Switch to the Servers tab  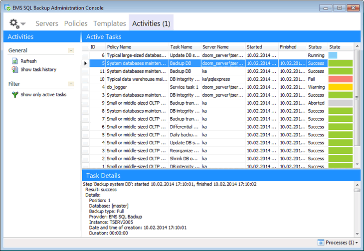(47, 23)
